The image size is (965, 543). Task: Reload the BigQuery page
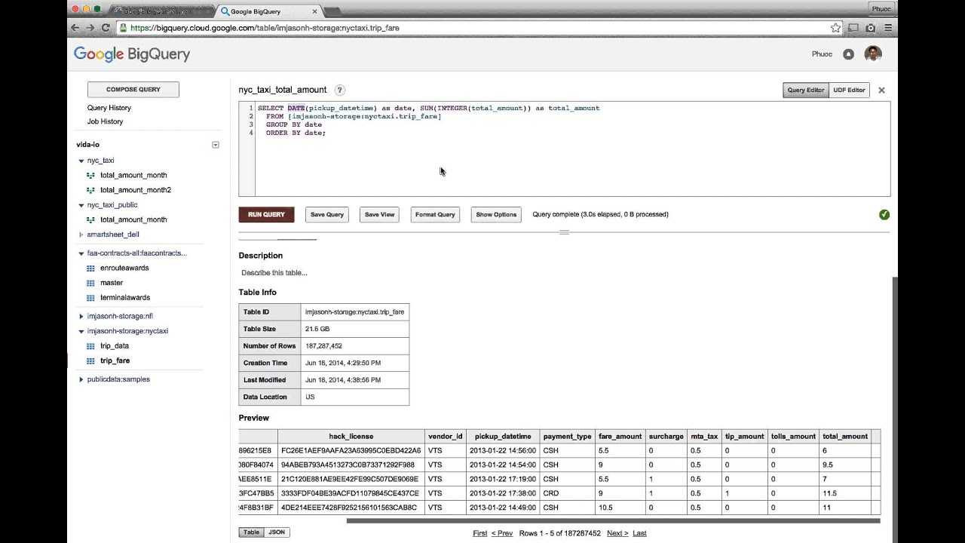[x=106, y=28]
